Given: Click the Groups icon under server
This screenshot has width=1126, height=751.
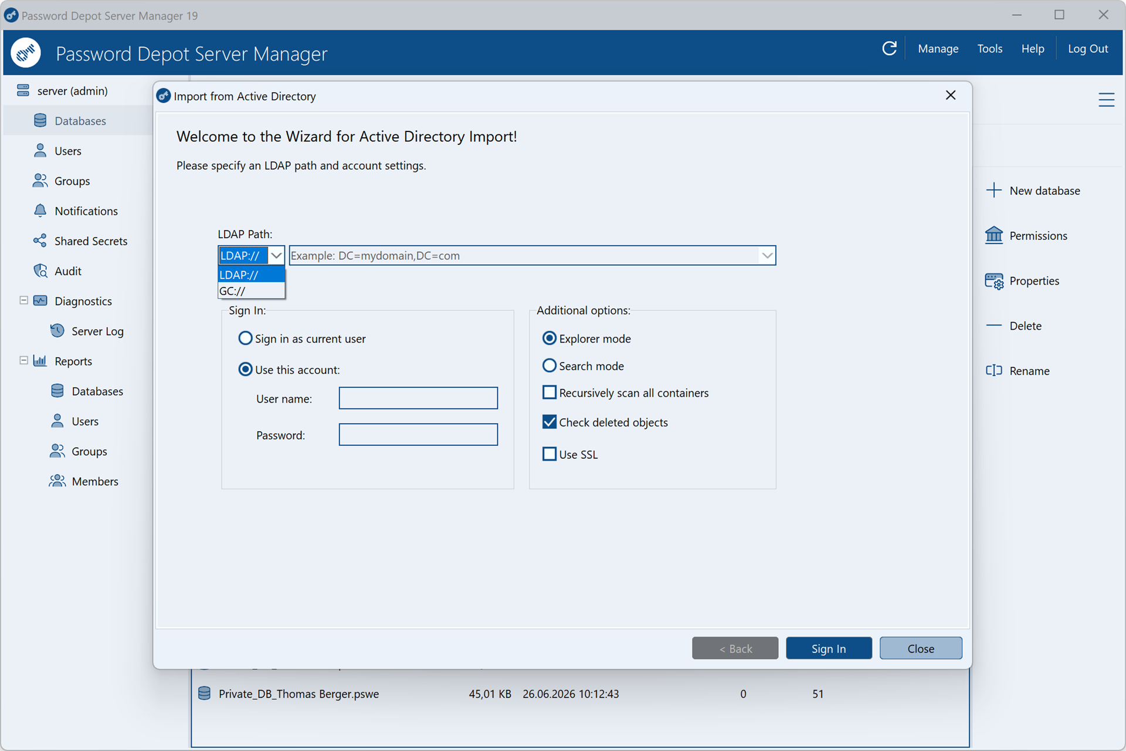Looking at the screenshot, I should [x=40, y=180].
